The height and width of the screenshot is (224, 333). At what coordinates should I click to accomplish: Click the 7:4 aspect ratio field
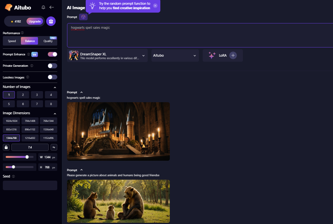tap(30, 147)
